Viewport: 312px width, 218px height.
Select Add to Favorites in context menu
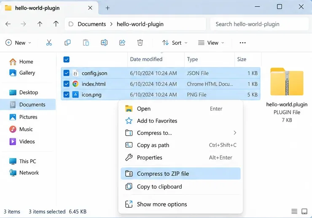click(x=180, y=121)
